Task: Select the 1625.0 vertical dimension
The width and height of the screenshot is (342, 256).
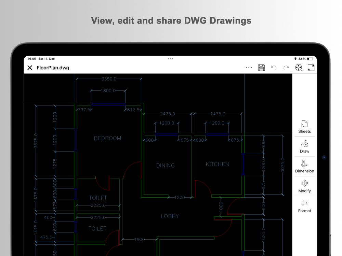Action: (263, 234)
